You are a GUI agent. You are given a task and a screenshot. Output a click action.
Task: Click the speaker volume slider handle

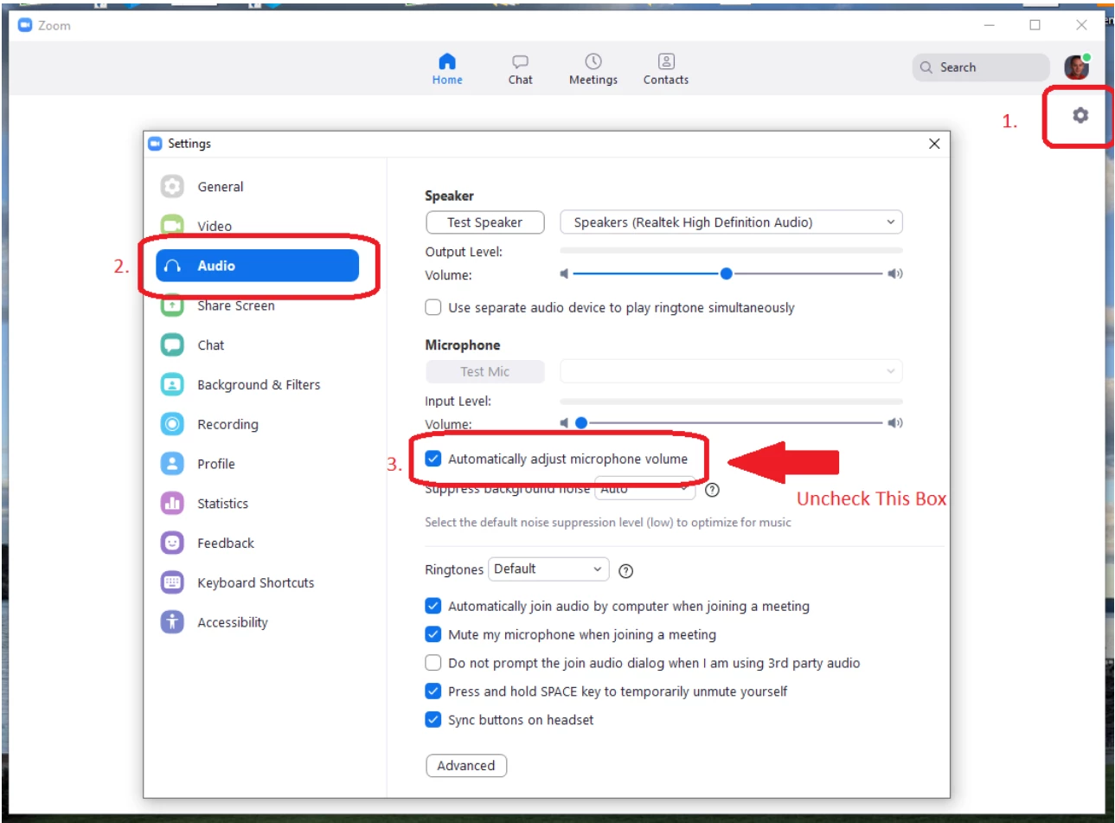[727, 273]
